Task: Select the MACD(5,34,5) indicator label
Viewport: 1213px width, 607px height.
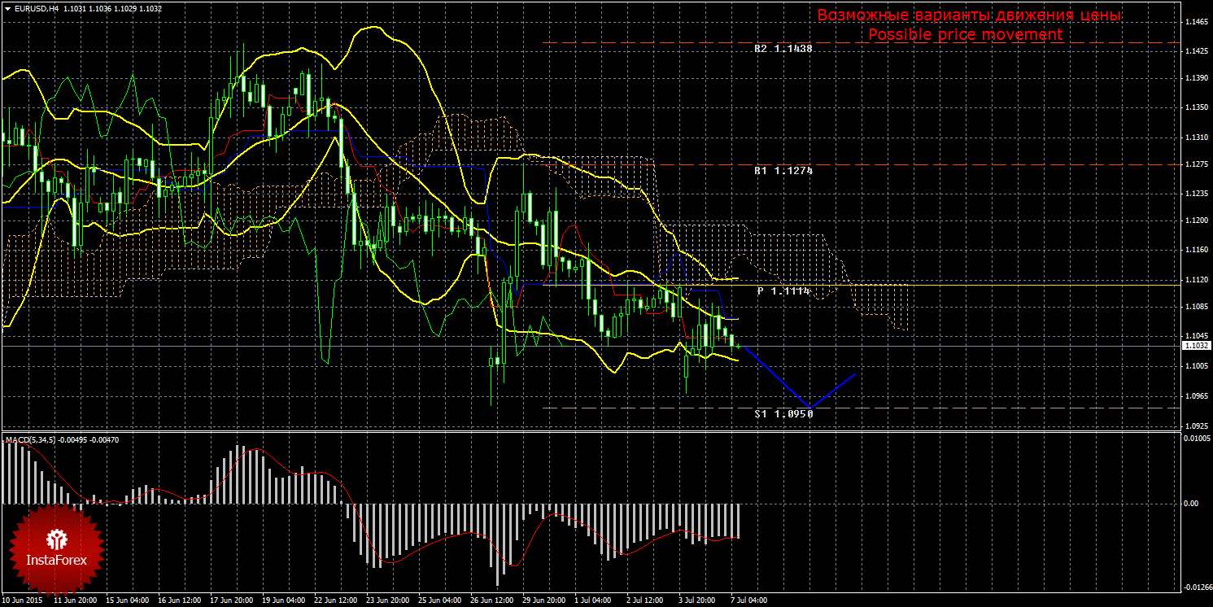Action: [x=31, y=439]
